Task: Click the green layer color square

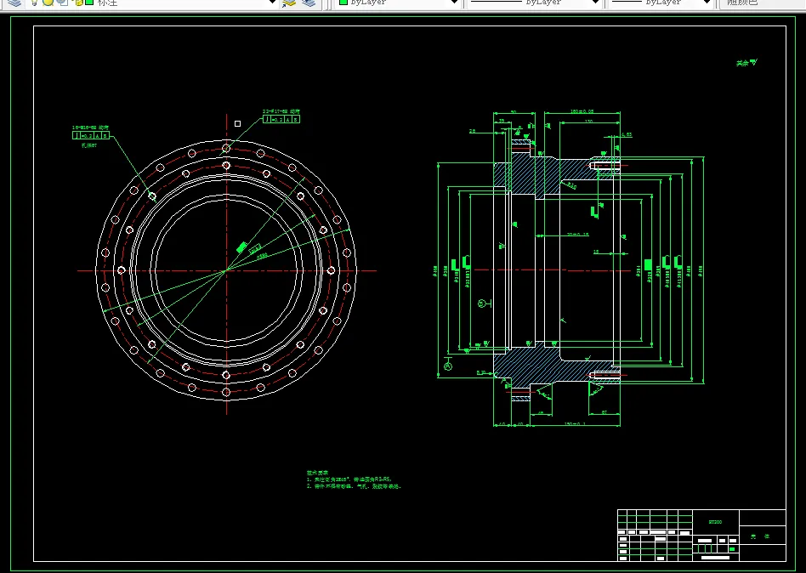Action: point(89,3)
